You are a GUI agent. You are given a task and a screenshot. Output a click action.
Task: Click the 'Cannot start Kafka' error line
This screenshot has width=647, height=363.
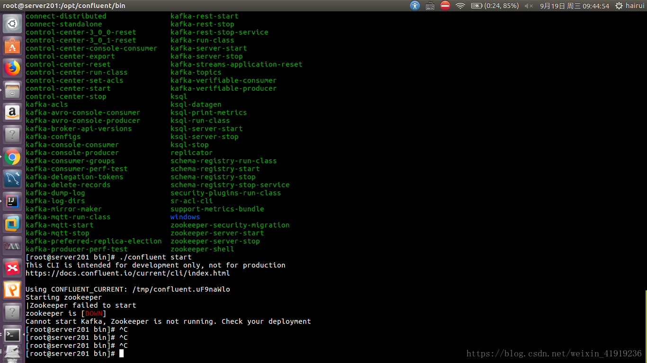pyautogui.click(x=168, y=321)
